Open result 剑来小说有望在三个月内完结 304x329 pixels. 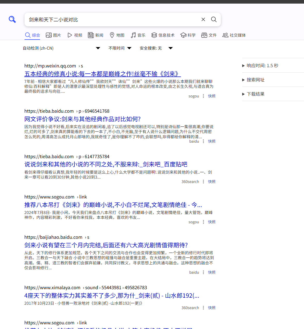(106, 245)
